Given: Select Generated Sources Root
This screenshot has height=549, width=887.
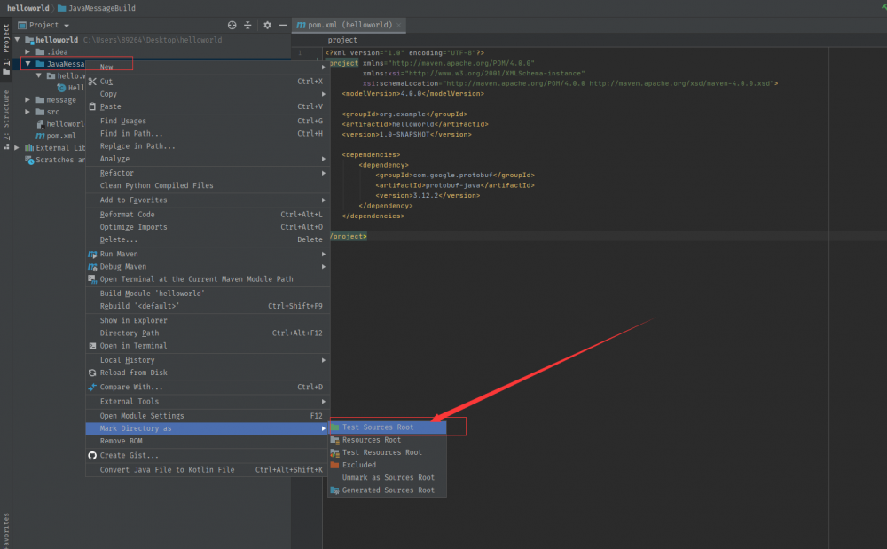Looking at the screenshot, I should [388, 490].
